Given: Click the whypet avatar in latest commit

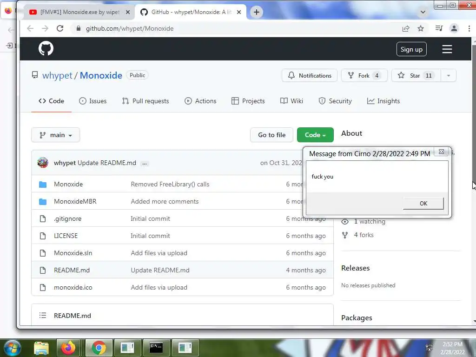Looking at the screenshot, I should pos(42,163).
